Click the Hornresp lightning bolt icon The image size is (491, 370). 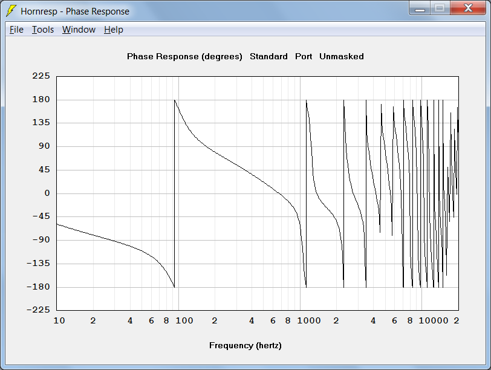coord(11,11)
